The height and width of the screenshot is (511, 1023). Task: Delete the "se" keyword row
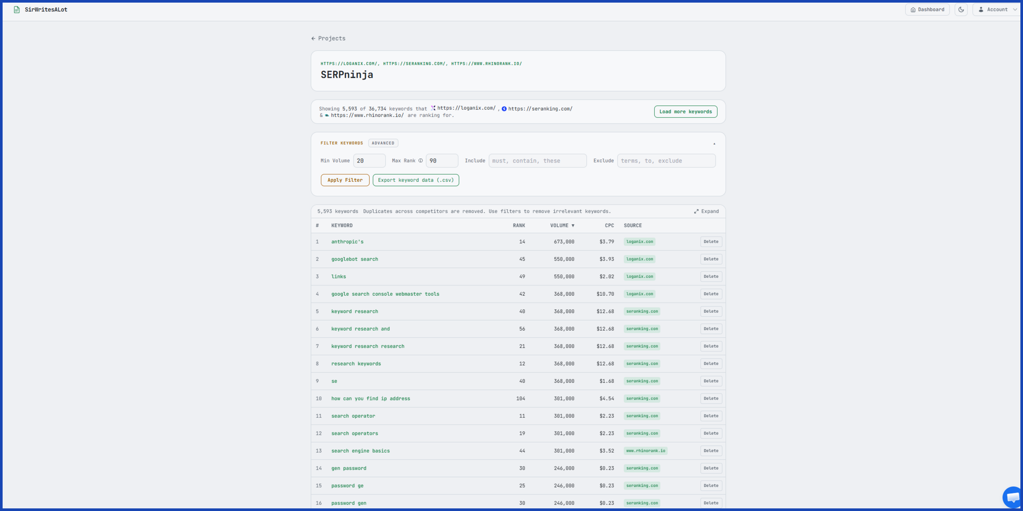(711, 381)
